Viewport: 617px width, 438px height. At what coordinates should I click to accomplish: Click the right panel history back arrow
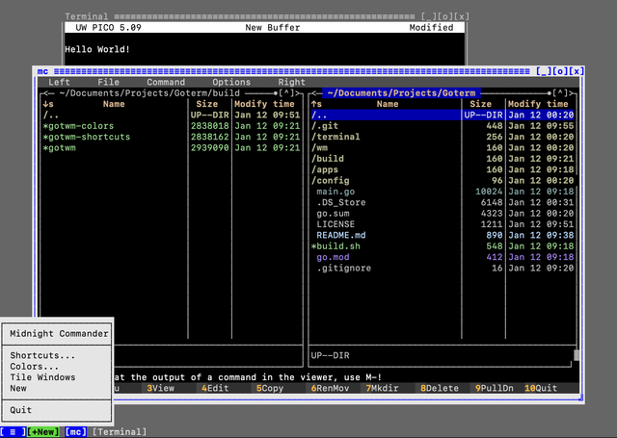pyautogui.click(x=316, y=93)
